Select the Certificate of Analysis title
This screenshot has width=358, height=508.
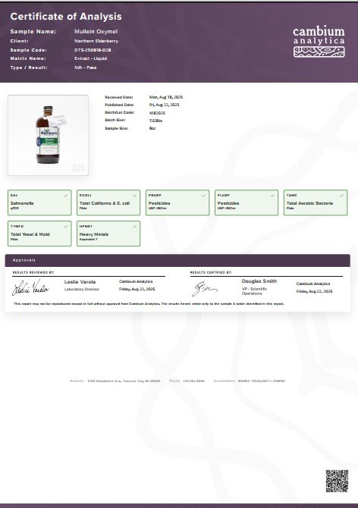tap(66, 17)
